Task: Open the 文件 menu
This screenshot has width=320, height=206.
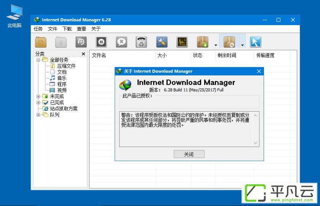Action: pos(53,29)
